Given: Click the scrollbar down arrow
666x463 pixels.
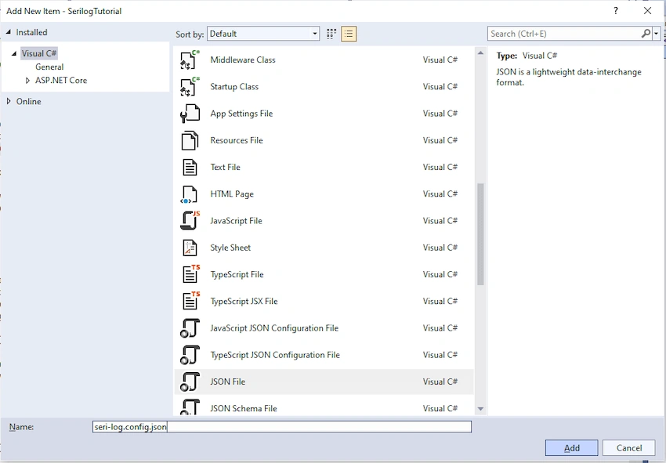Looking at the screenshot, I should click(x=480, y=409).
